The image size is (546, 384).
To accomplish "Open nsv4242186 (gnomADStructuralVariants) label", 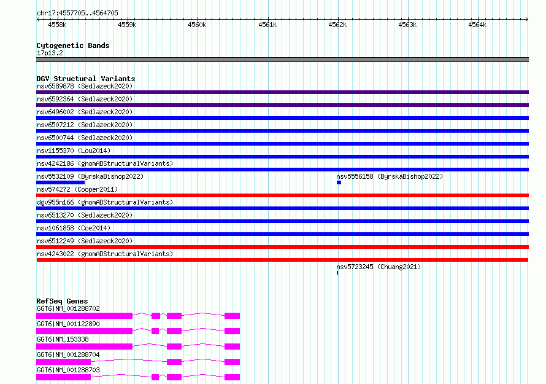I will click(105, 163).
